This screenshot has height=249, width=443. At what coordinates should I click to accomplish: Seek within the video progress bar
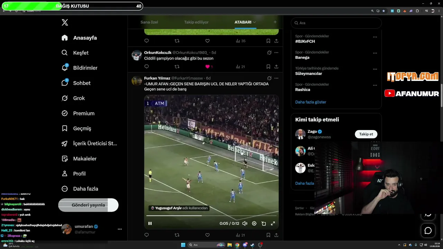[x=211, y=216]
